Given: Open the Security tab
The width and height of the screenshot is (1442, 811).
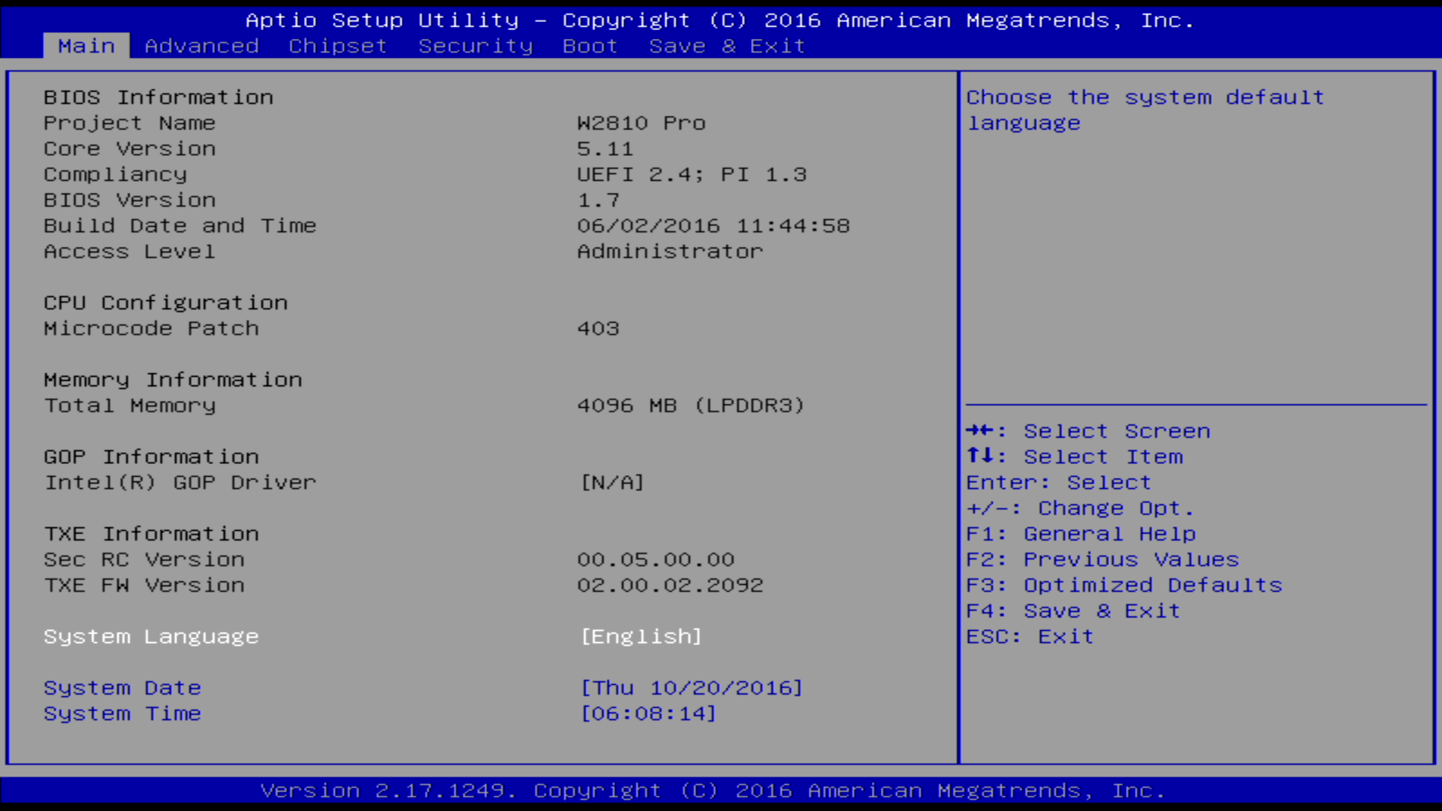Looking at the screenshot, I should tap(475, 46).
